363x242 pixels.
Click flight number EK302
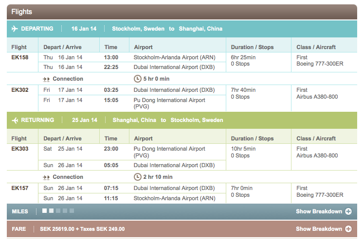coord(20,90)
